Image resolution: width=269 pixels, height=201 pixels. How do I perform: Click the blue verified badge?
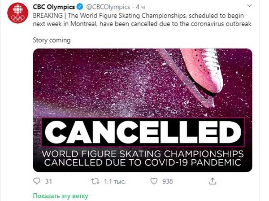(x=80, y=7)
